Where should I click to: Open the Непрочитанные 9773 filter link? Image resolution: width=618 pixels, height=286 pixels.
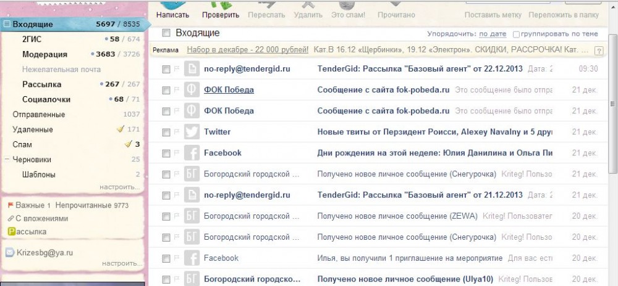pyautogui.click(x=91, y=205)
